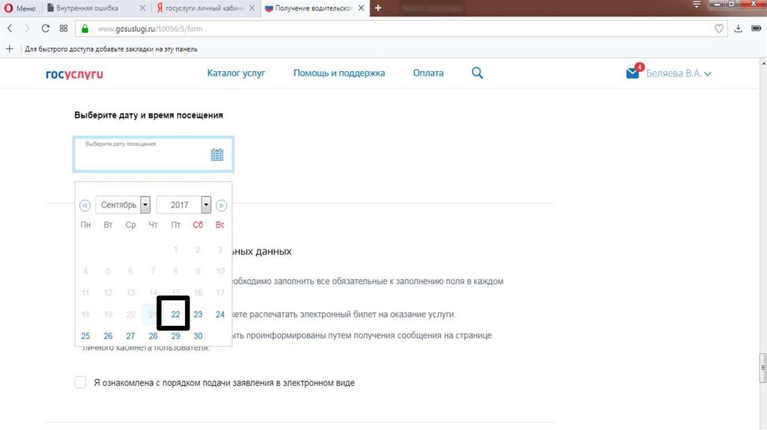
Task: Go to 'Помощь и поддержка' page
Action: [339, 73]
